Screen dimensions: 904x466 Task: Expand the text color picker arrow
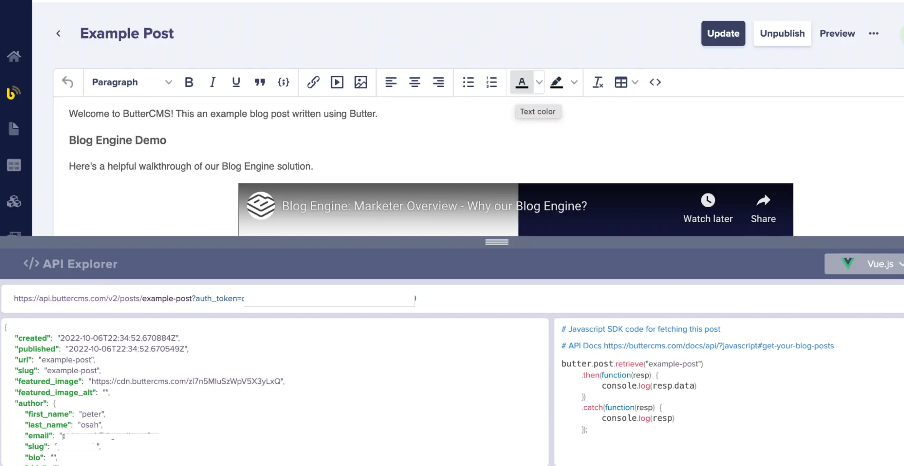coord(539,82)
